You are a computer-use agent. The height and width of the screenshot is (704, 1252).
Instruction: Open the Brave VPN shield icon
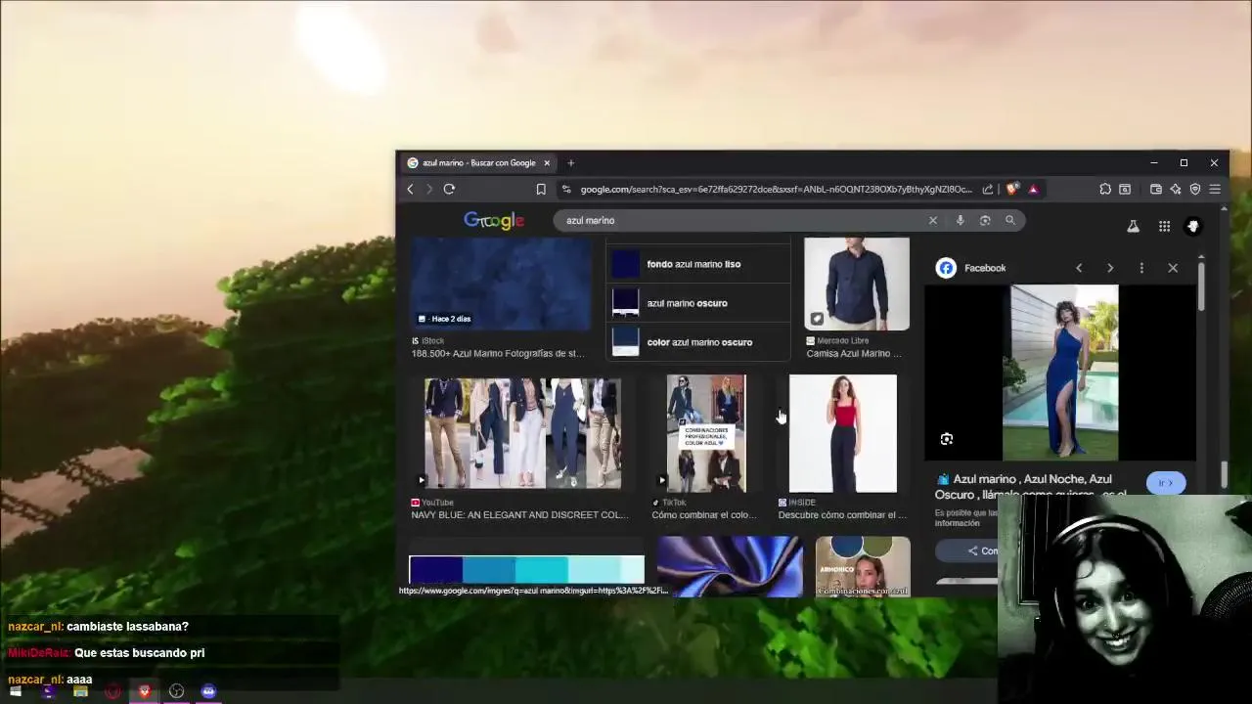pos(1195,189)
